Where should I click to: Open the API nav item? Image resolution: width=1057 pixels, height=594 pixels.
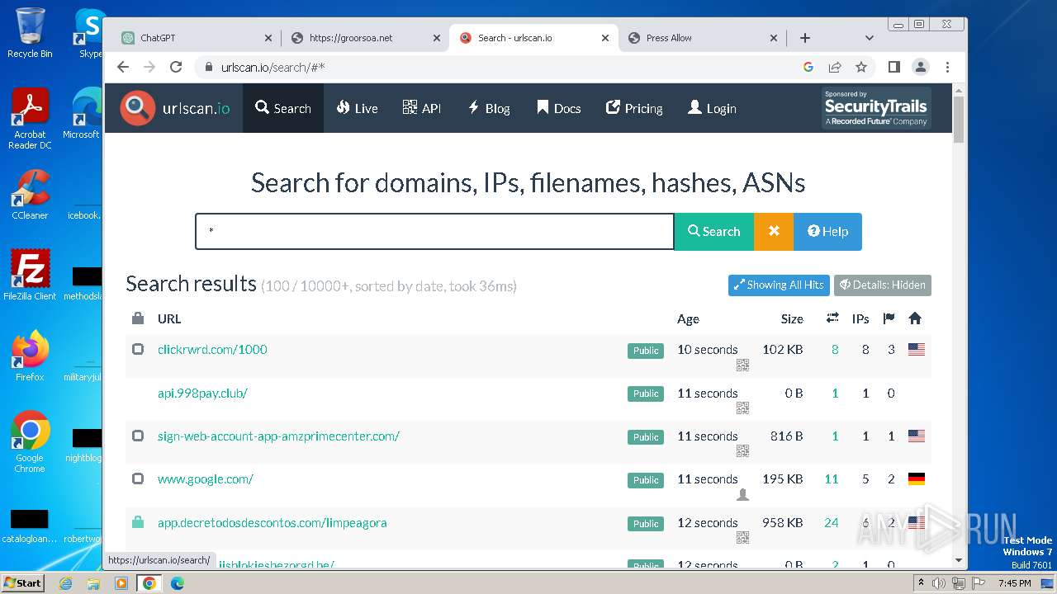(422, 108)
